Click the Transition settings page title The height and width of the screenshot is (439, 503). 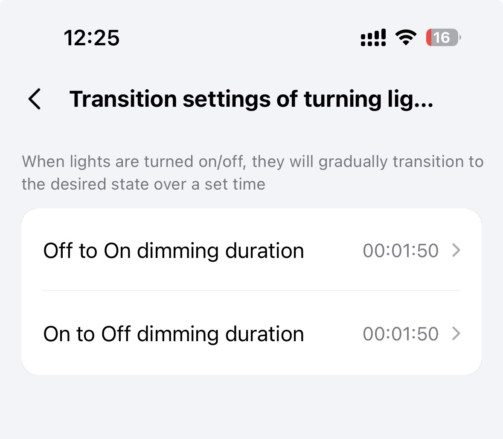(x=251, y=99)
